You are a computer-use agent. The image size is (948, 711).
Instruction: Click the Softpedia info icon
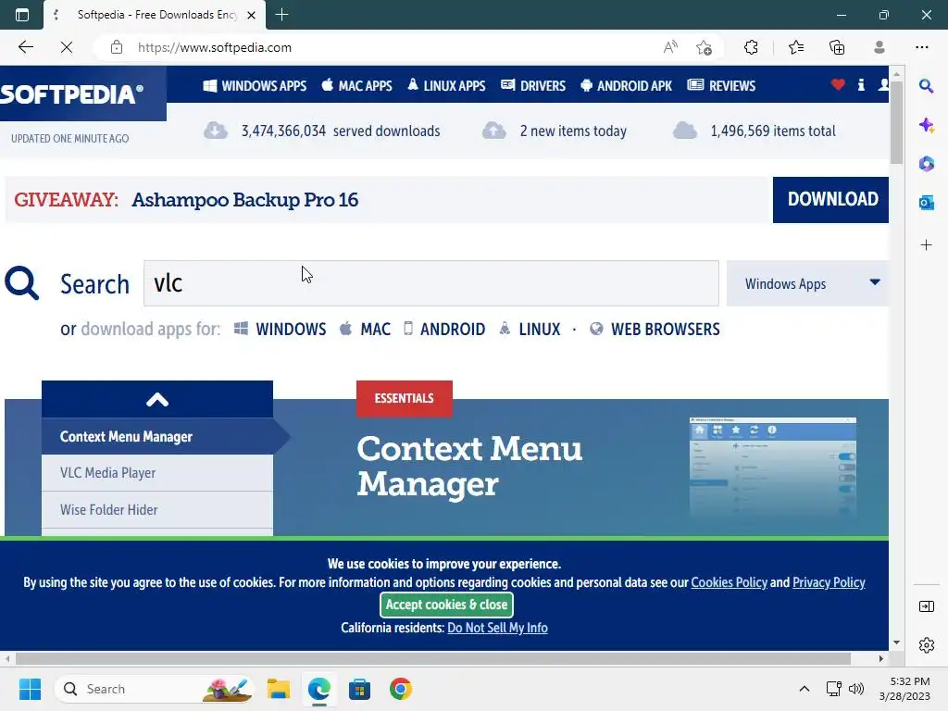click(861, 84)
